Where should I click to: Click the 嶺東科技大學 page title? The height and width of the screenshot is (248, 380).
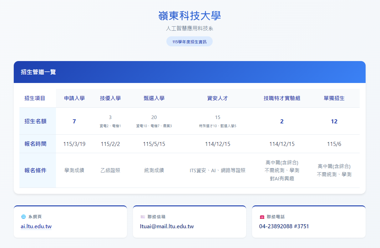[x=189, y=16]
